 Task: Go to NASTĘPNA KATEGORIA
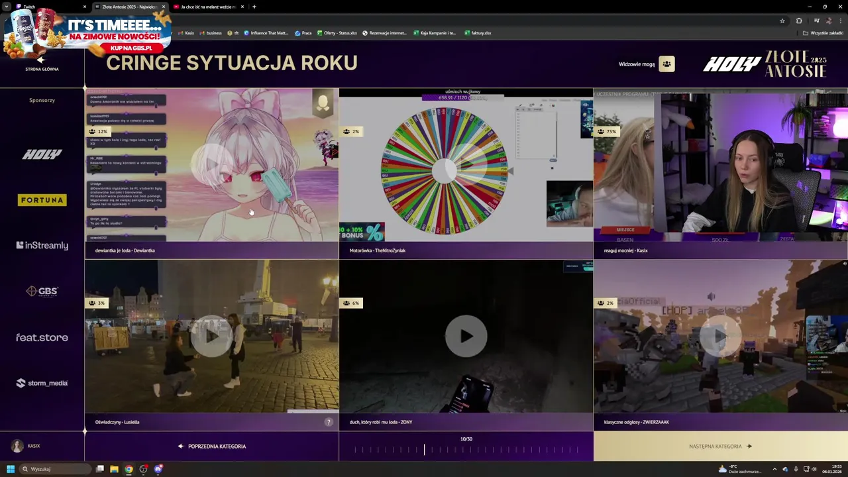720,447
